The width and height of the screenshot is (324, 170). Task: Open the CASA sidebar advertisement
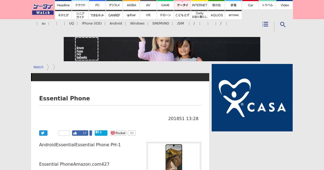tap(252, 98)
